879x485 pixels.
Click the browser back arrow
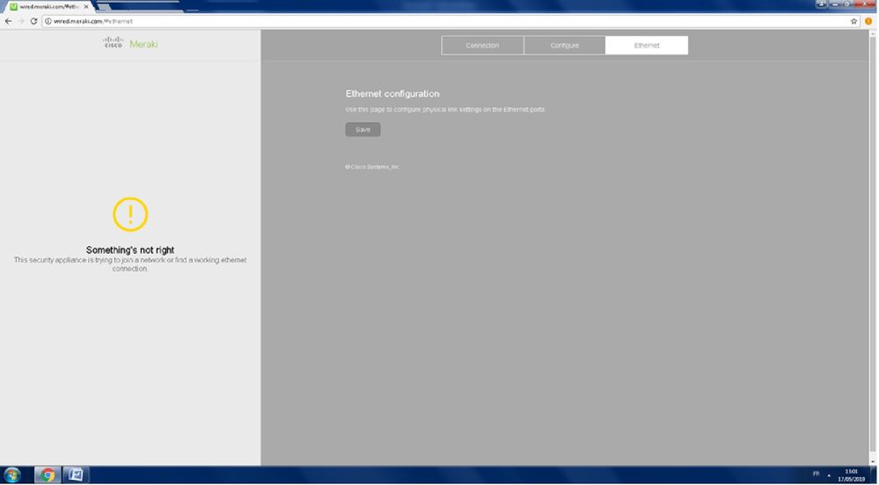[x=8, y=21]
